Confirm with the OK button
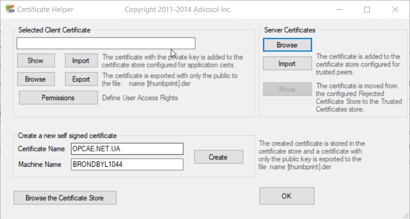This screenshot has height=219, width=410. click(x=287, y=196)
